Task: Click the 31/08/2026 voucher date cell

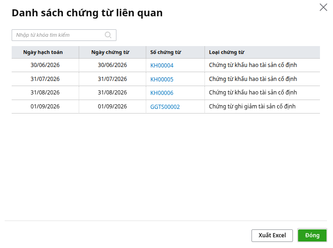Action: [x=112, y=93]
